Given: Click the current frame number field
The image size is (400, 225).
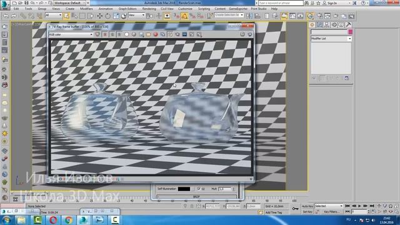Looking at the screenshot, I should coord(359,212).
